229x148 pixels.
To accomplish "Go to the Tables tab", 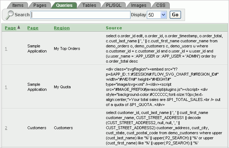I will coord(89,5).
